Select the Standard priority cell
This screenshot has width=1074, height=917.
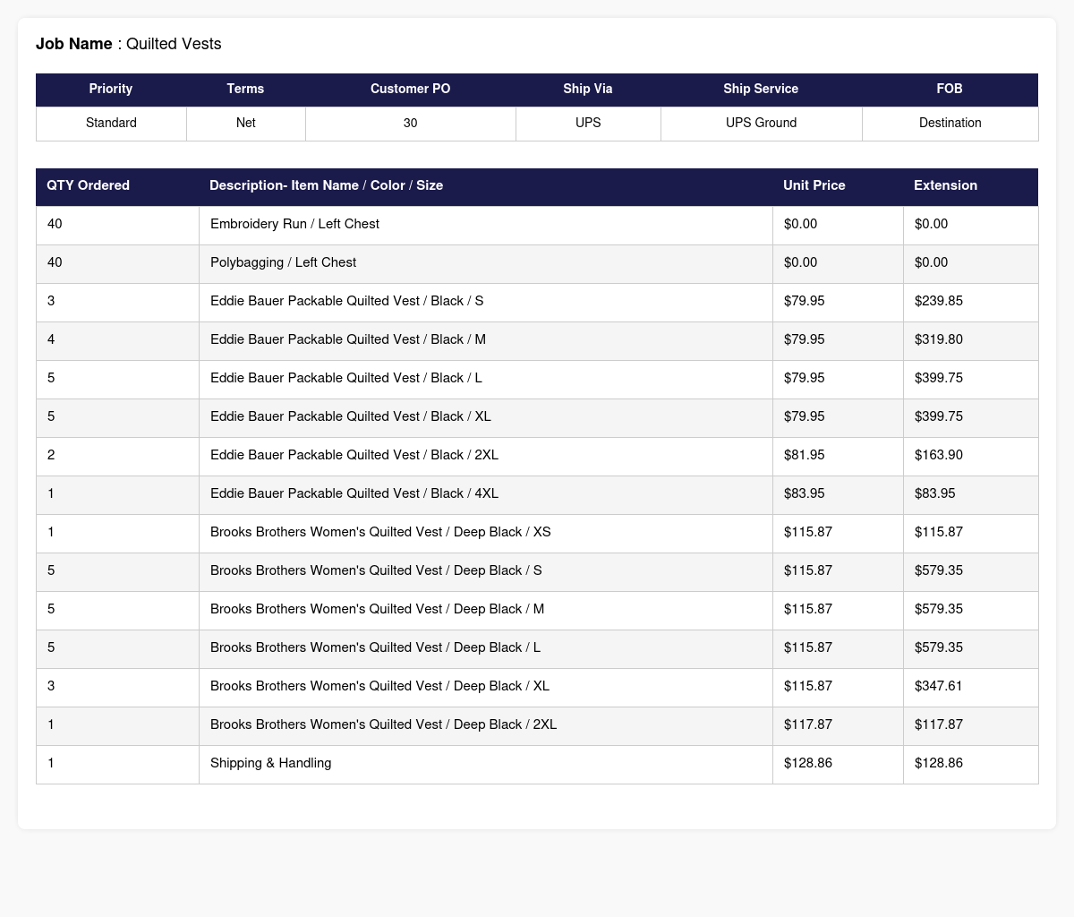pyautogui.click(x=111, y=123)
